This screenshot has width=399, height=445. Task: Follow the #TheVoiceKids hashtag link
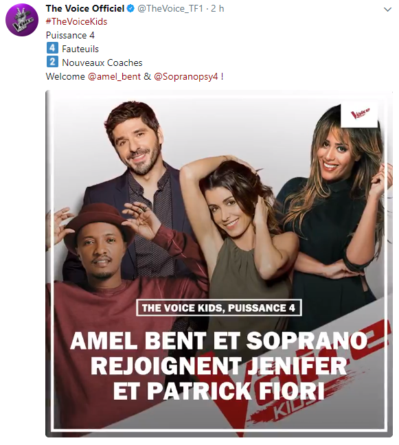tap(77, 22)
